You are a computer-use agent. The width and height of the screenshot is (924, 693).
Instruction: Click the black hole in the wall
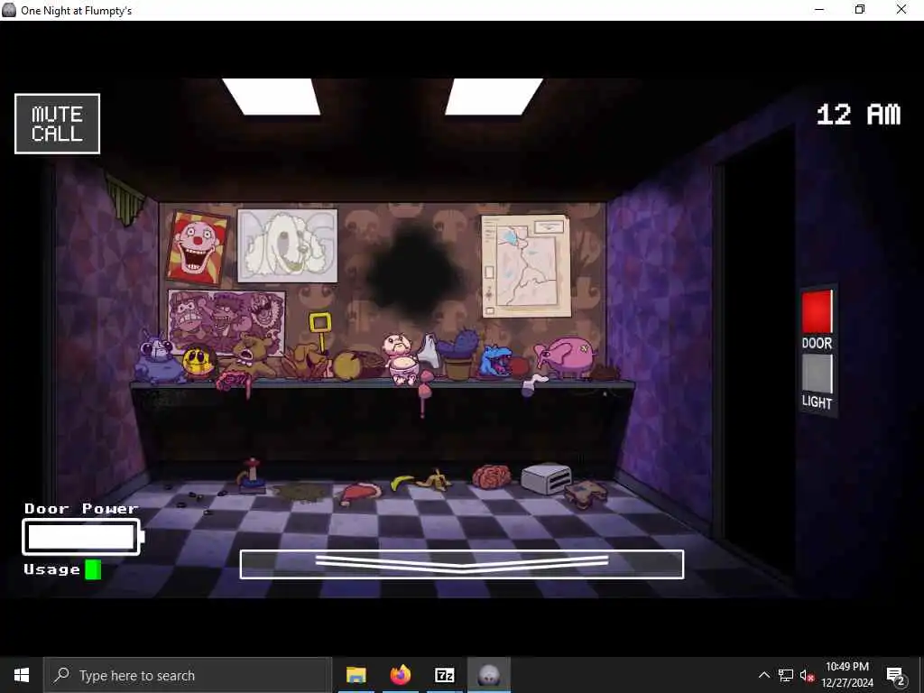[414, 273]
